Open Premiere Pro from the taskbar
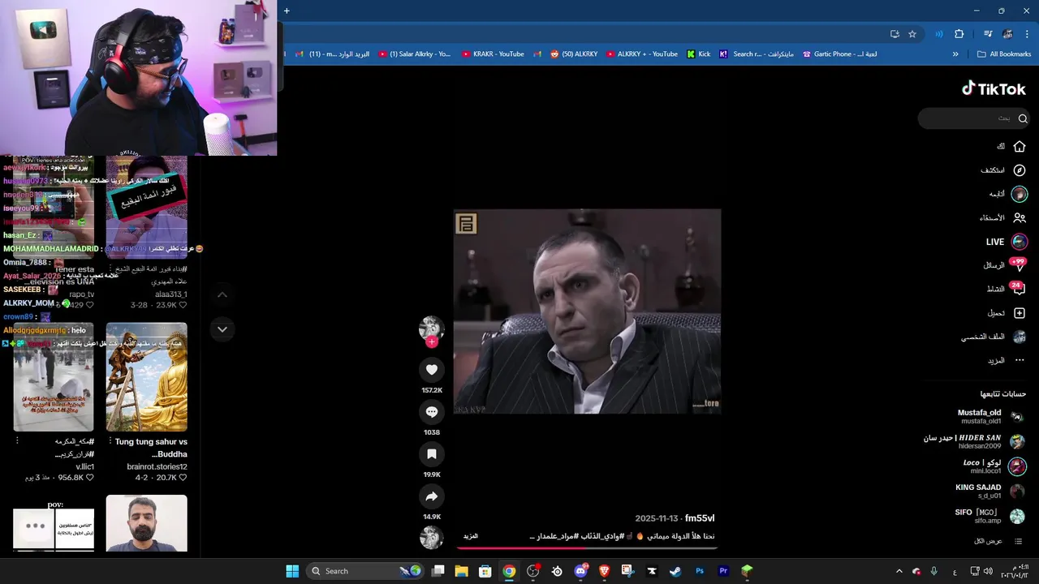The height and width of the screenshot is (584, 1039). click(723, 571)
